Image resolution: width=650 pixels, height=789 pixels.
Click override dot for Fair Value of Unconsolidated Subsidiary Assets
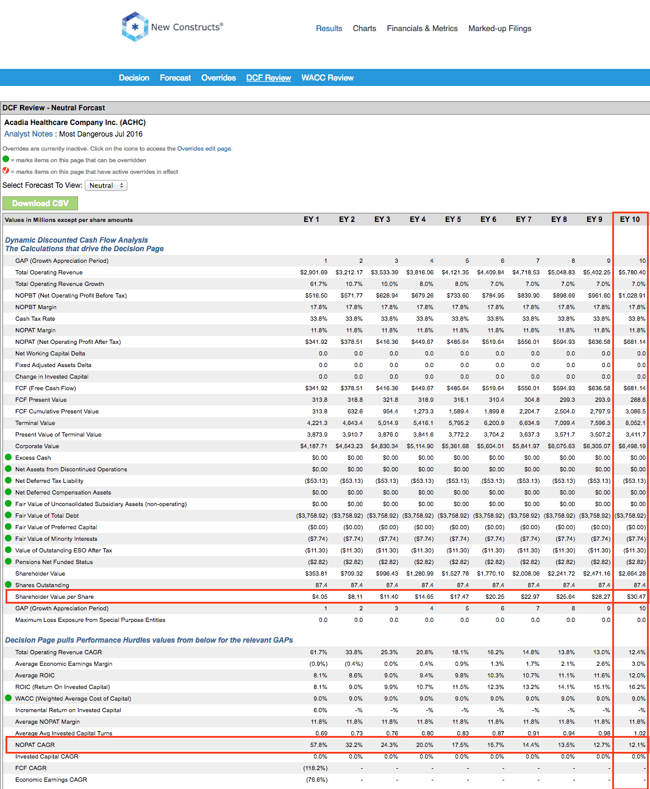[9, 504]
